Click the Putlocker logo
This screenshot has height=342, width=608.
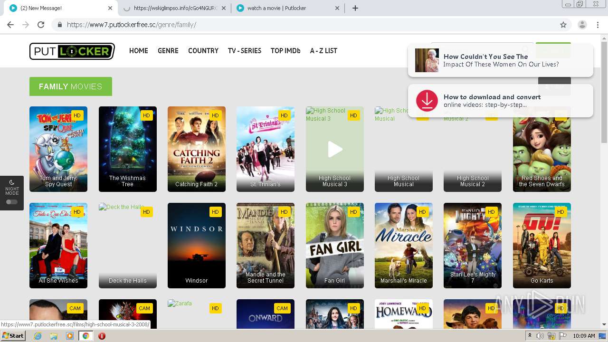pyautogui.click(x=72, y=51)
